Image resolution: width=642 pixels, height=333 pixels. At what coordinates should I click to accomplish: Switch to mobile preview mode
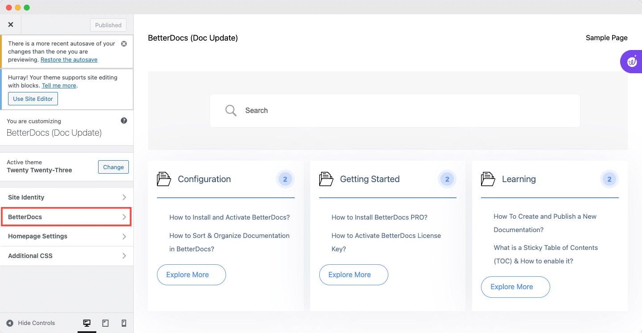[x=124, y=323]
